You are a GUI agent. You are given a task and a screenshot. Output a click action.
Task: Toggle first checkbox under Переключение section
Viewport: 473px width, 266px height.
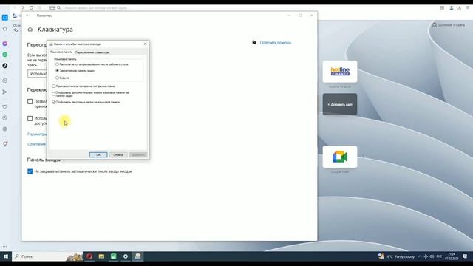(x=30, y=102)
